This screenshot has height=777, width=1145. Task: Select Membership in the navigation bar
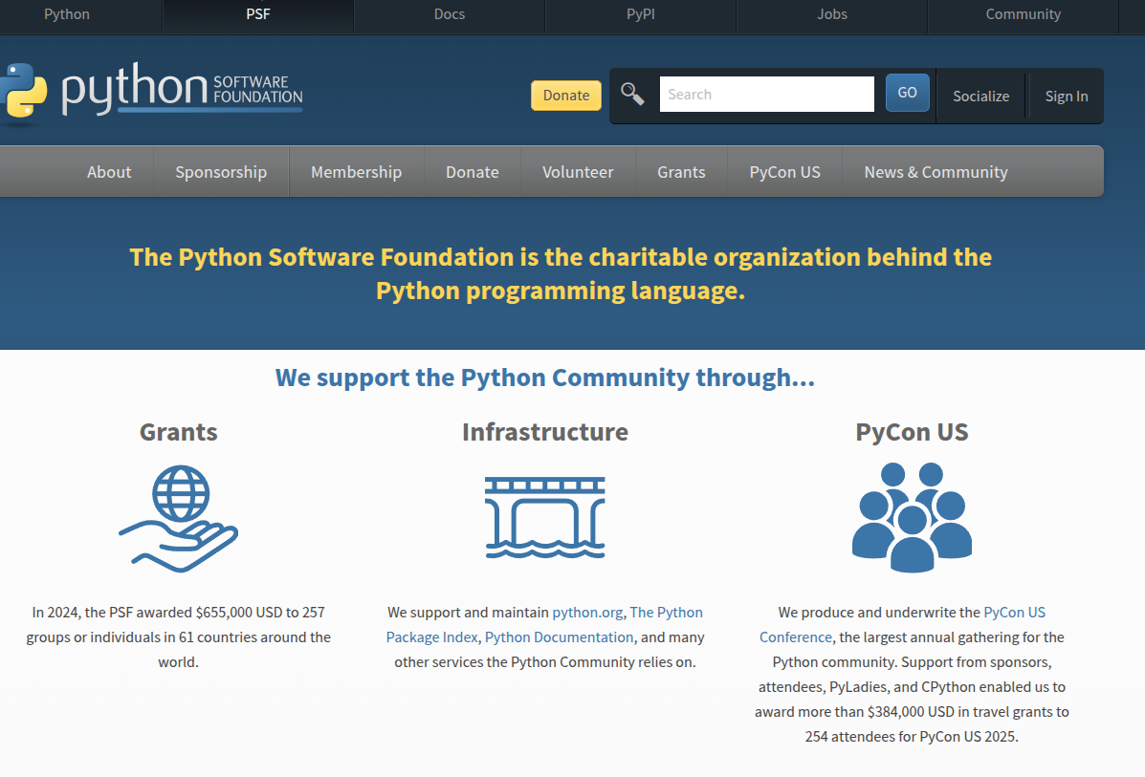(x=356, y=172)
